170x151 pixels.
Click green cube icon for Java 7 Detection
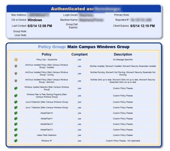tap(16, 108)
